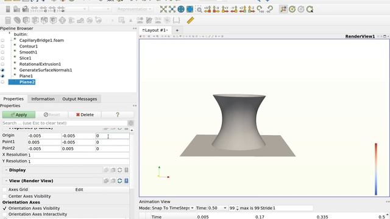Rotate view 90 degrees counterclockwise

[x=269, y=10]
